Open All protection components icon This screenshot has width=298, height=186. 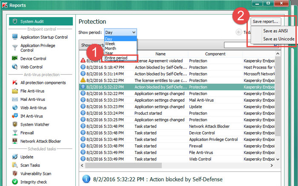coord(15,83)
